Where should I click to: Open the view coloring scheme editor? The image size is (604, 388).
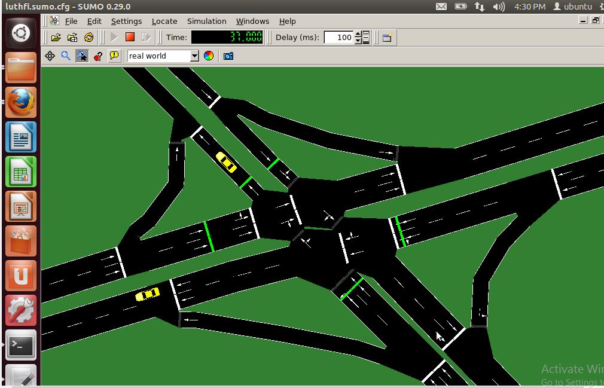(209, 56)
